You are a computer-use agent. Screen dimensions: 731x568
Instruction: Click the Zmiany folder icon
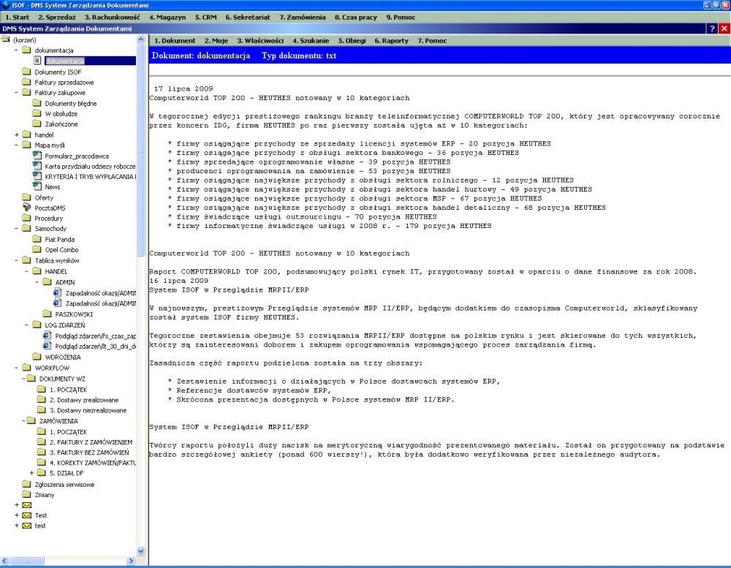coord(27,494)
